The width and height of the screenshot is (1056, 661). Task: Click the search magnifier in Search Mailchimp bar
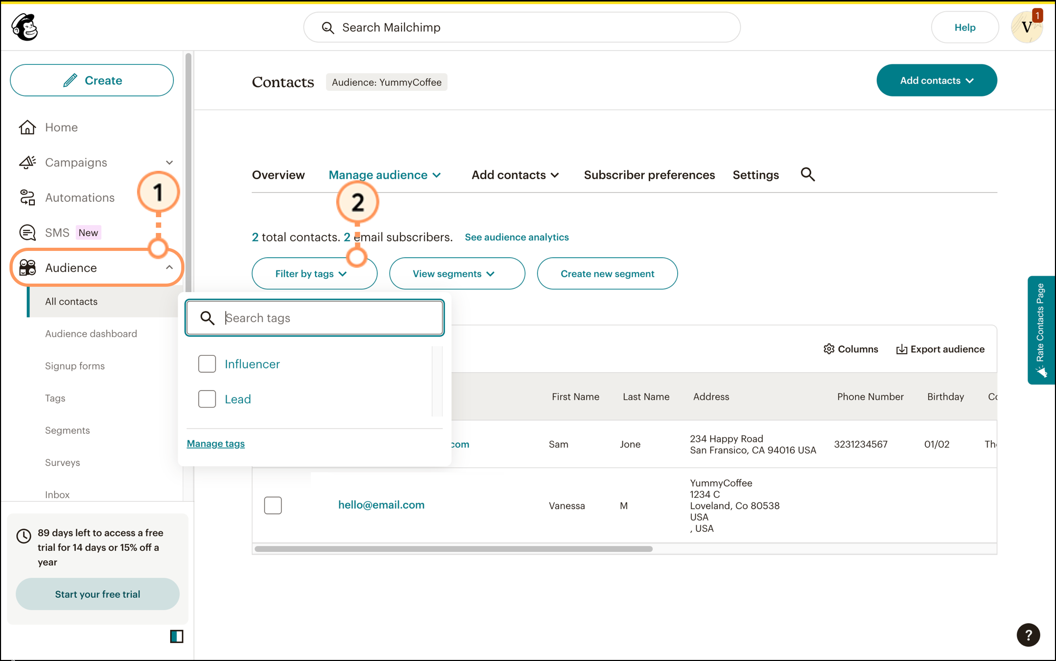pos(328,27)
